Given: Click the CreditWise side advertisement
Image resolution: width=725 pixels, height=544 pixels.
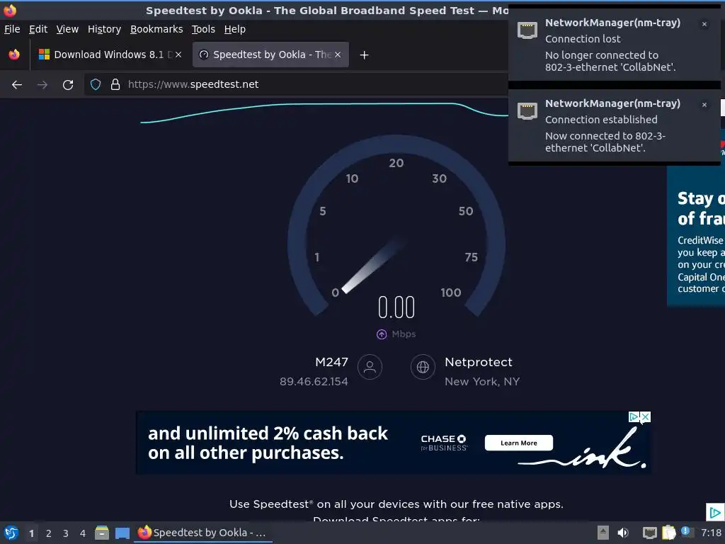Looking at the screenshot, I should pos(696,236).
